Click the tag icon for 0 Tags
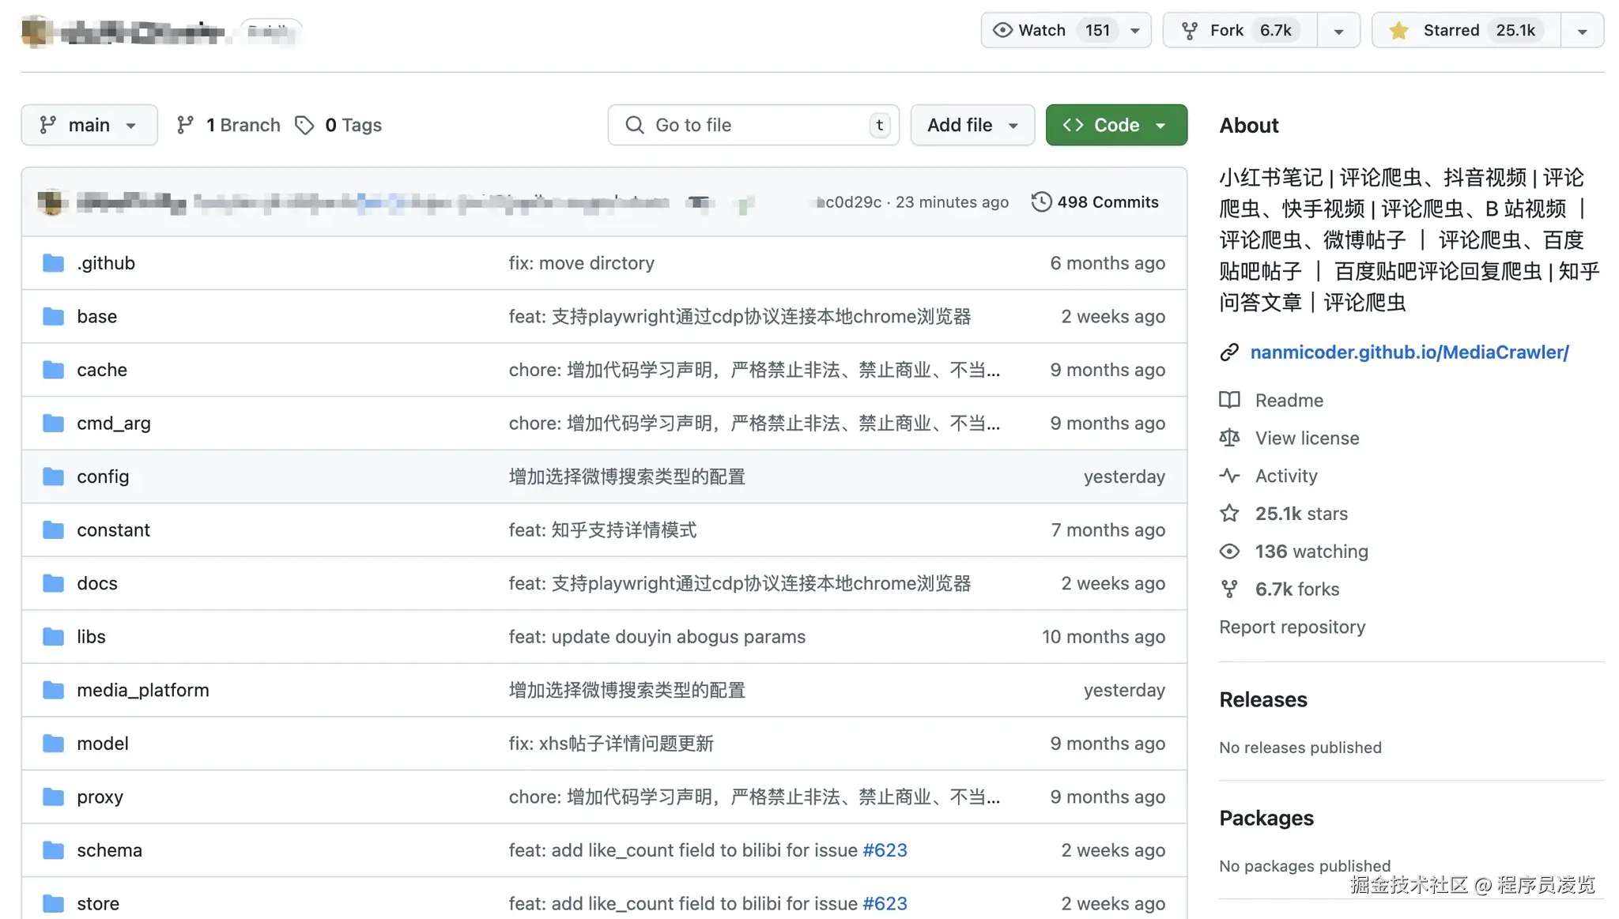Image resolution: width=1619 pixels, height=919 pixels. pos(304,125)
